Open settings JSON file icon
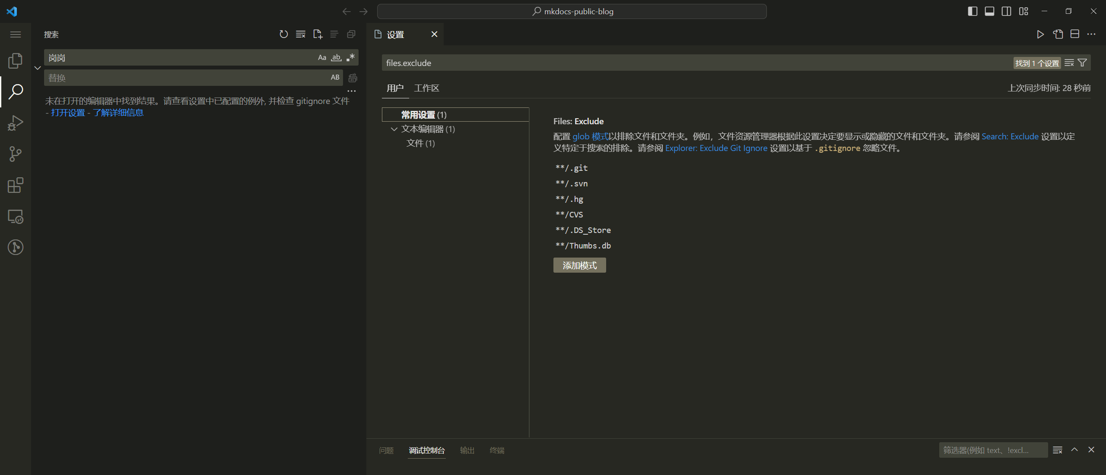The height and width of the screenshot is (475, 1106). click(1058, 34)
